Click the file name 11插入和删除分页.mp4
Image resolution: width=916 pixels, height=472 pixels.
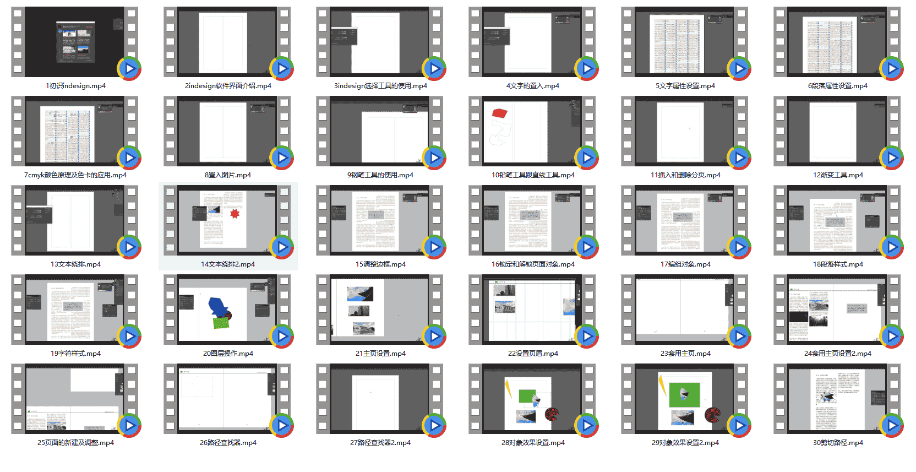click(685, 175)
